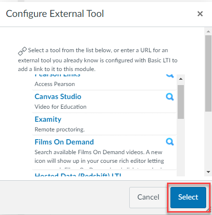
Task: Click the 'Access Pearson' description text
Action: click(55, 84)
